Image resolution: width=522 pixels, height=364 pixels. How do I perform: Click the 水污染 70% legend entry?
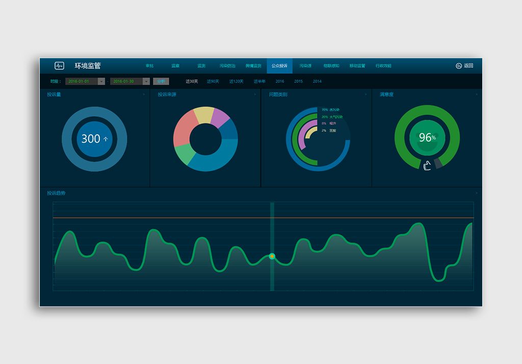(x=331, y=109)
